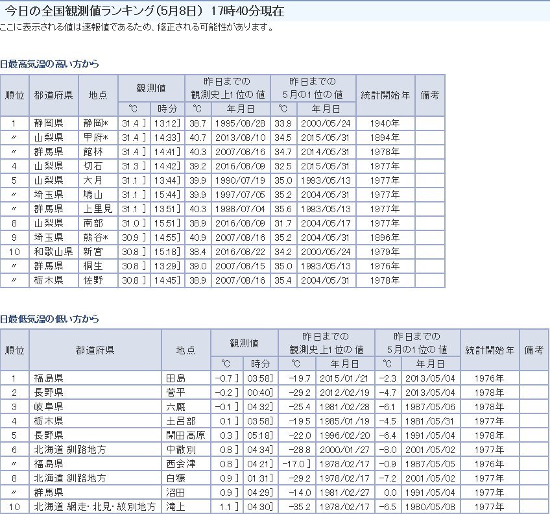Click the 静岡県 prefecture cell
This screenshot has width=550, height=514.
[48, 123]
